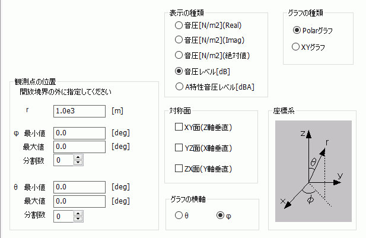Decrease θ 分割数 with down arrow

78,219
